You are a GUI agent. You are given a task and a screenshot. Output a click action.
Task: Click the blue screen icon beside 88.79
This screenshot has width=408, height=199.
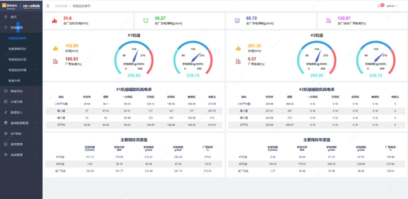coord(237,21)
